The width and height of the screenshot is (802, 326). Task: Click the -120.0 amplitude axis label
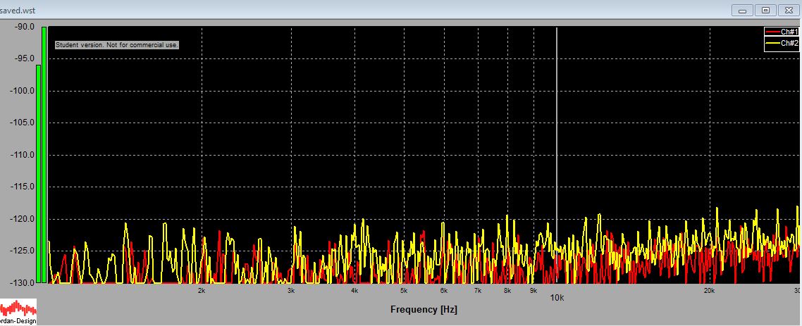[21, 219]
